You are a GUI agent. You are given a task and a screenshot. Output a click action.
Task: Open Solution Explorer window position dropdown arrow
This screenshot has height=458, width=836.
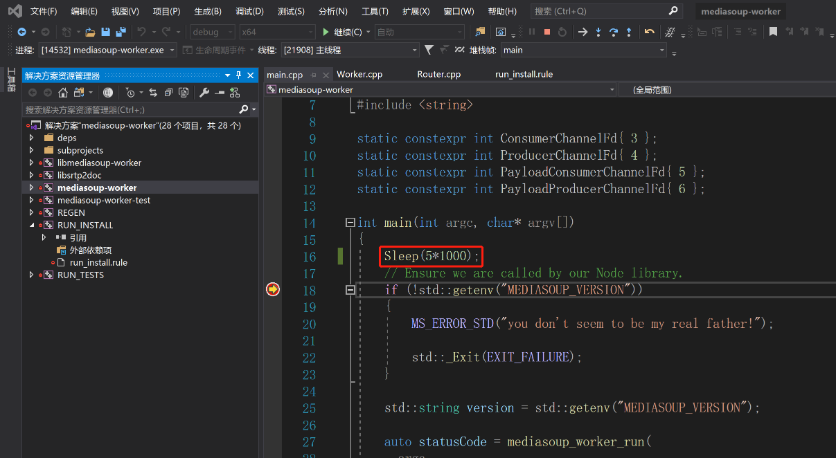click(227, 75)
